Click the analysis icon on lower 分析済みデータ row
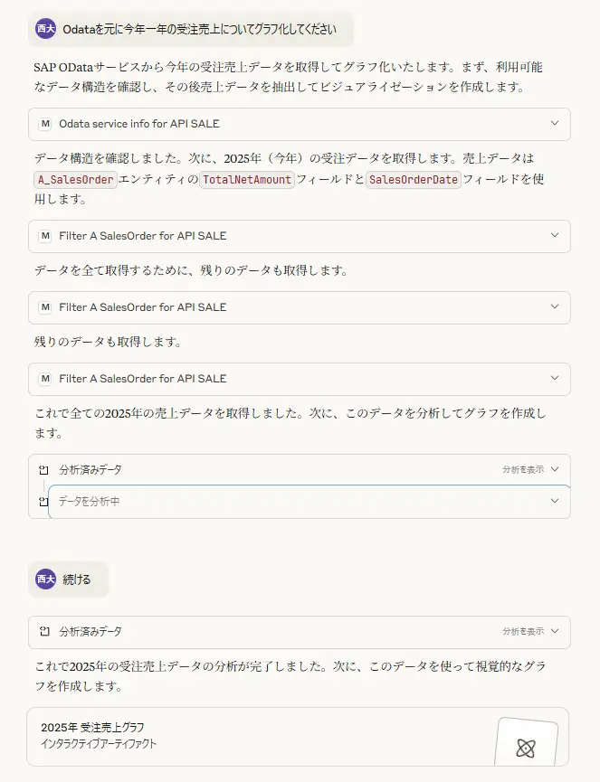The width and height of the screenshot is (600, 782). click(44, 631)
